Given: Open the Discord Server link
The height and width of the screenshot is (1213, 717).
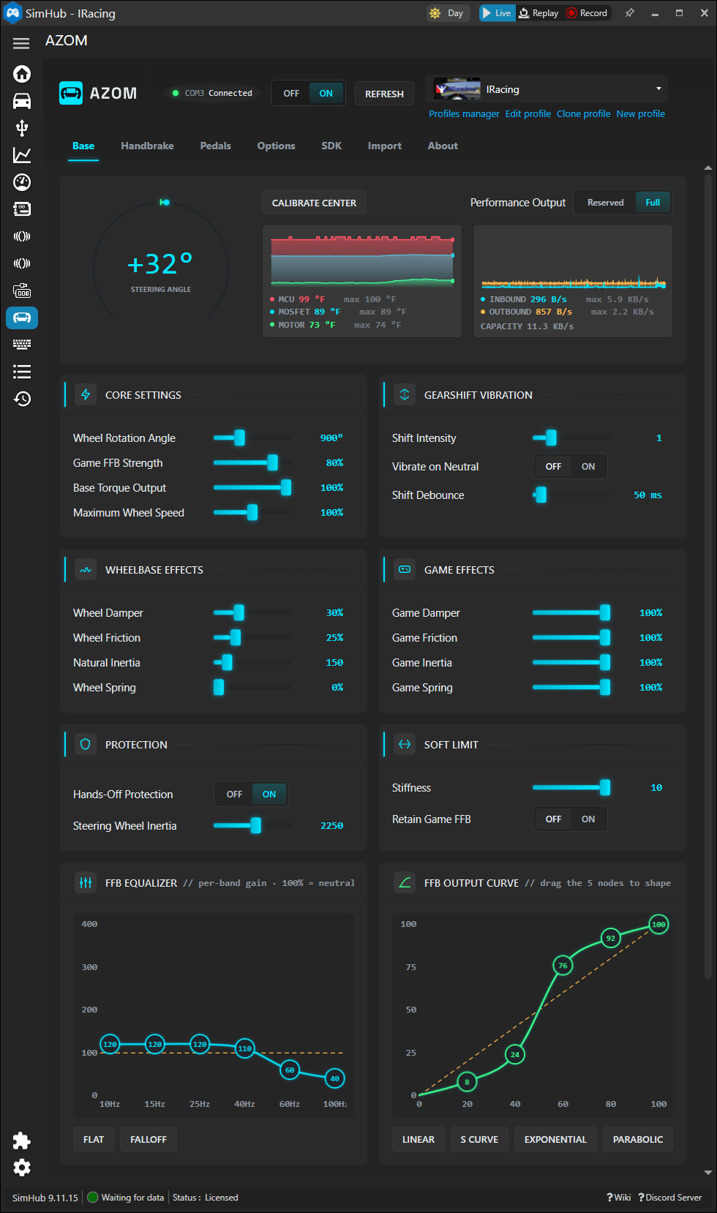Looking at the screenshot, I should [x=669, y=1198].
